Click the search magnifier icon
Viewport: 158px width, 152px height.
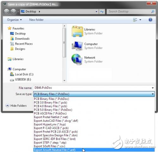[x=153, y=11]
